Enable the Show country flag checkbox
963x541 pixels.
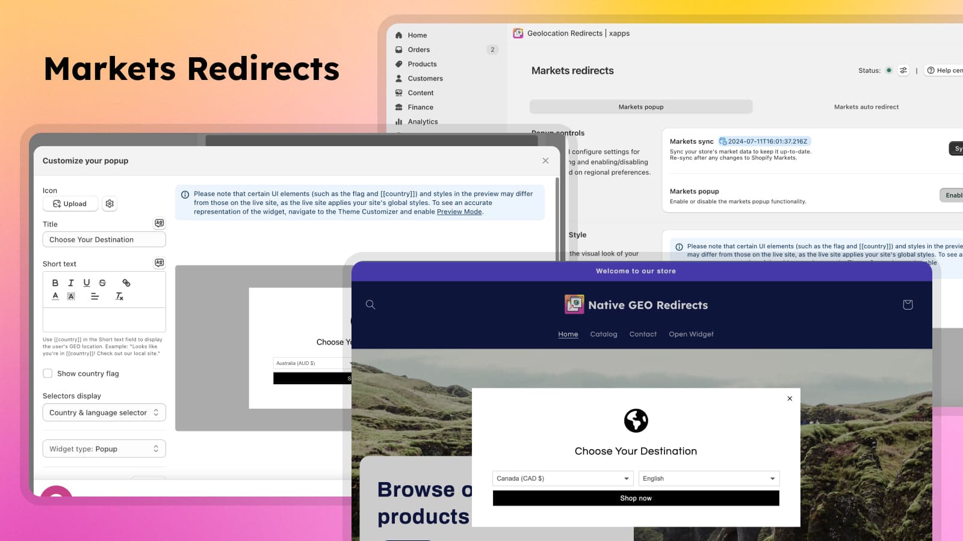(x=48, y=373)
